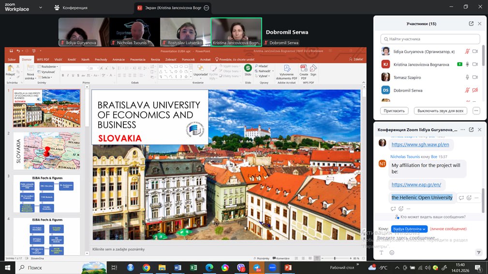Mute Kristina Jancovicova Bognarova's microphone
Viewport: 488px width, 274px height.
467,64
